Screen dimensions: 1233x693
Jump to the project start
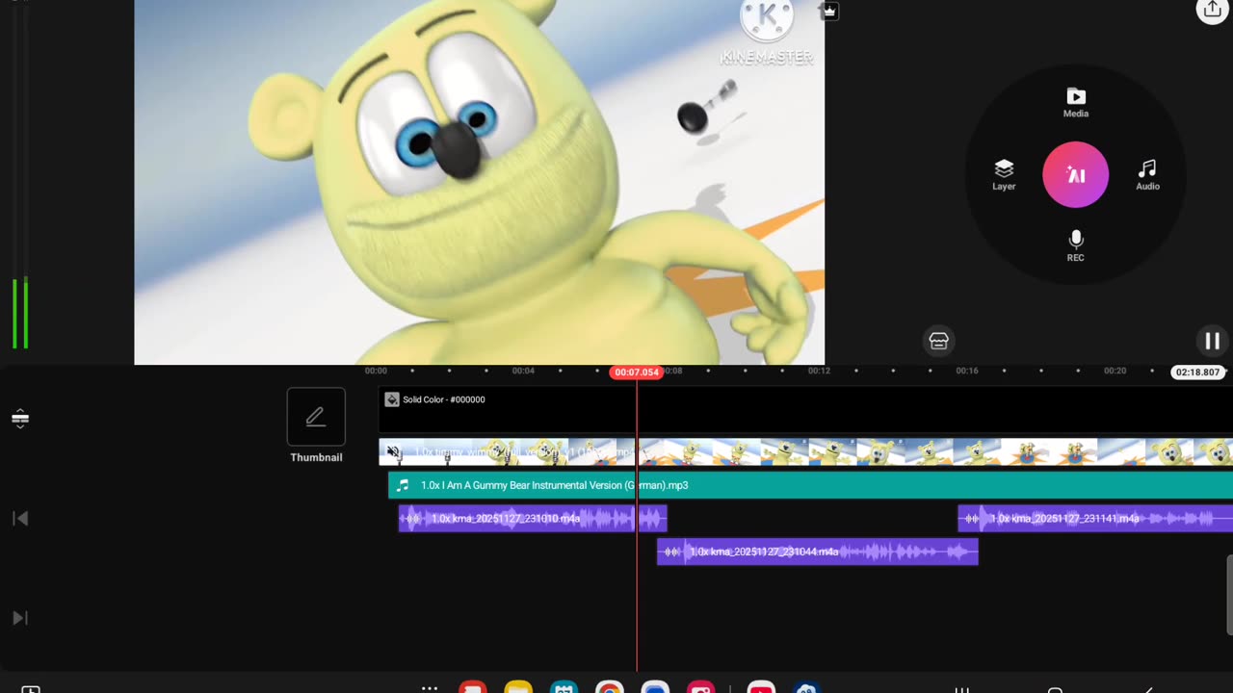[19, 519]
